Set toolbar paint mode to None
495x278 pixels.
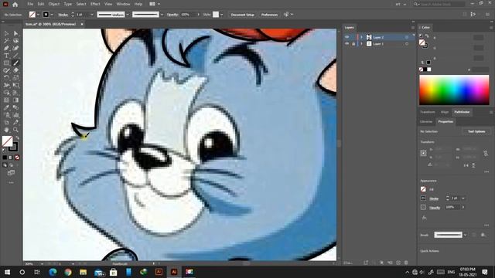17,158
